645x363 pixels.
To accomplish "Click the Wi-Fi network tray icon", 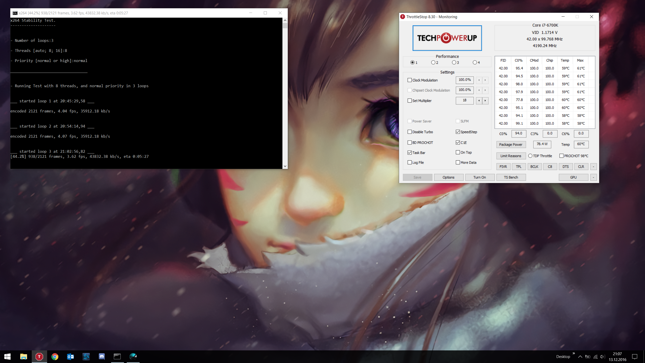I will pyautogui.click(x=595, y=357).
